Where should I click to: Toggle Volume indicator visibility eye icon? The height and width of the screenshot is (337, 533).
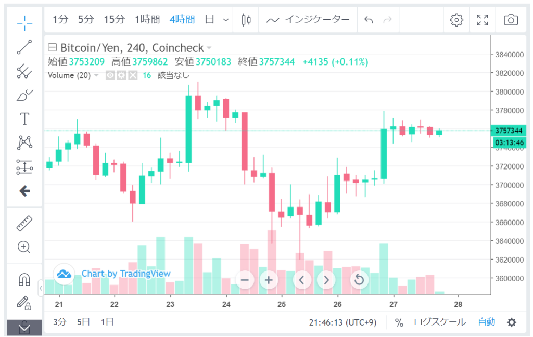tap(110, 75)
